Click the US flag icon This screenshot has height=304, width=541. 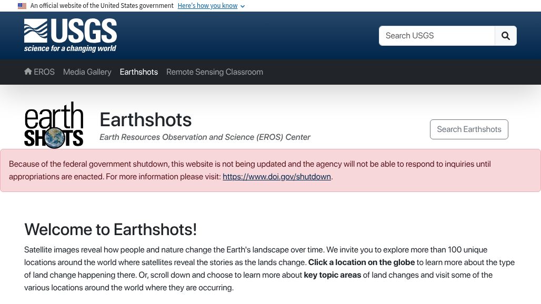[22, 6]
